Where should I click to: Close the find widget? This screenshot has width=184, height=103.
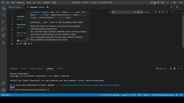click(x=166, y=12)
